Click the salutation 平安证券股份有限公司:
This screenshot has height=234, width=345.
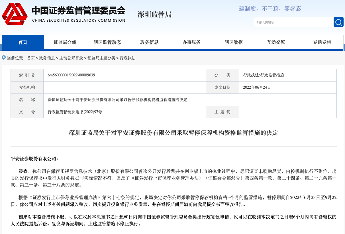[34, 159]
